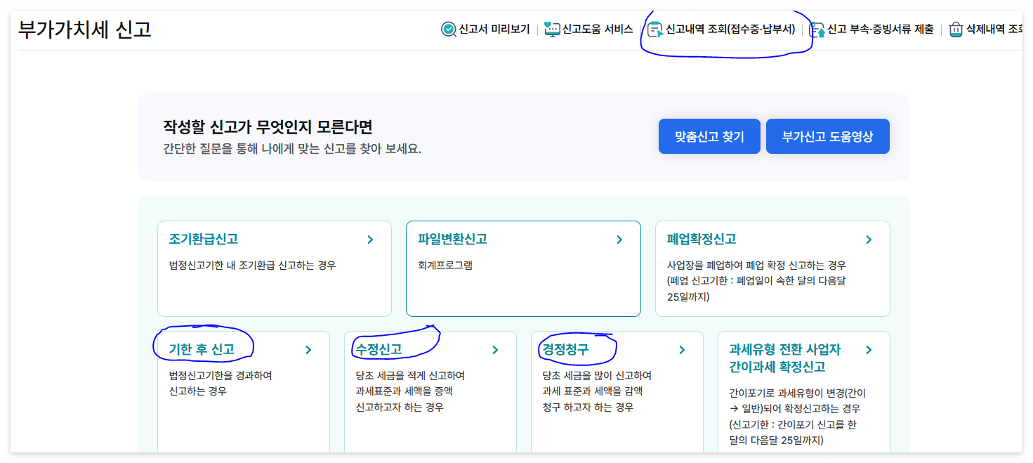
Task: Click the 회계프로그램 description text
Action: coord(445,266)
